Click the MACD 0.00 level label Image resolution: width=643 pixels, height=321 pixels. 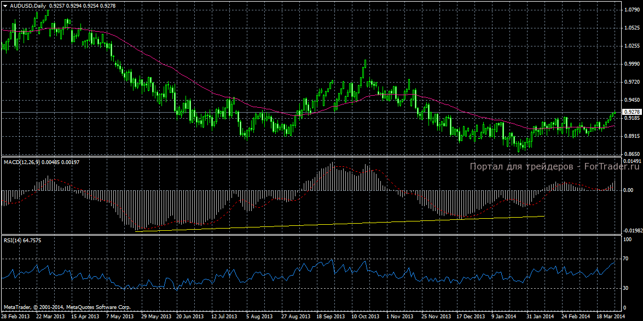pyautogui.click(x=629, y=190)
